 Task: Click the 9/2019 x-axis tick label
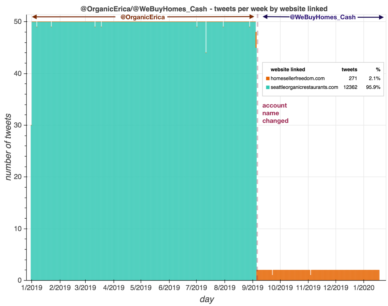tap(253, 287)
